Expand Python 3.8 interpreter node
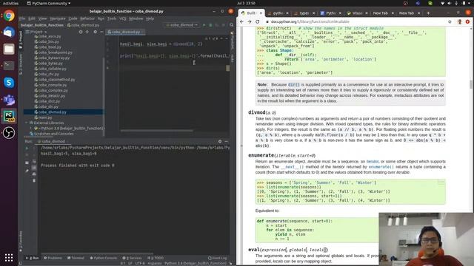This screenshot has height=266, width=474. click(x=31, y=129)
